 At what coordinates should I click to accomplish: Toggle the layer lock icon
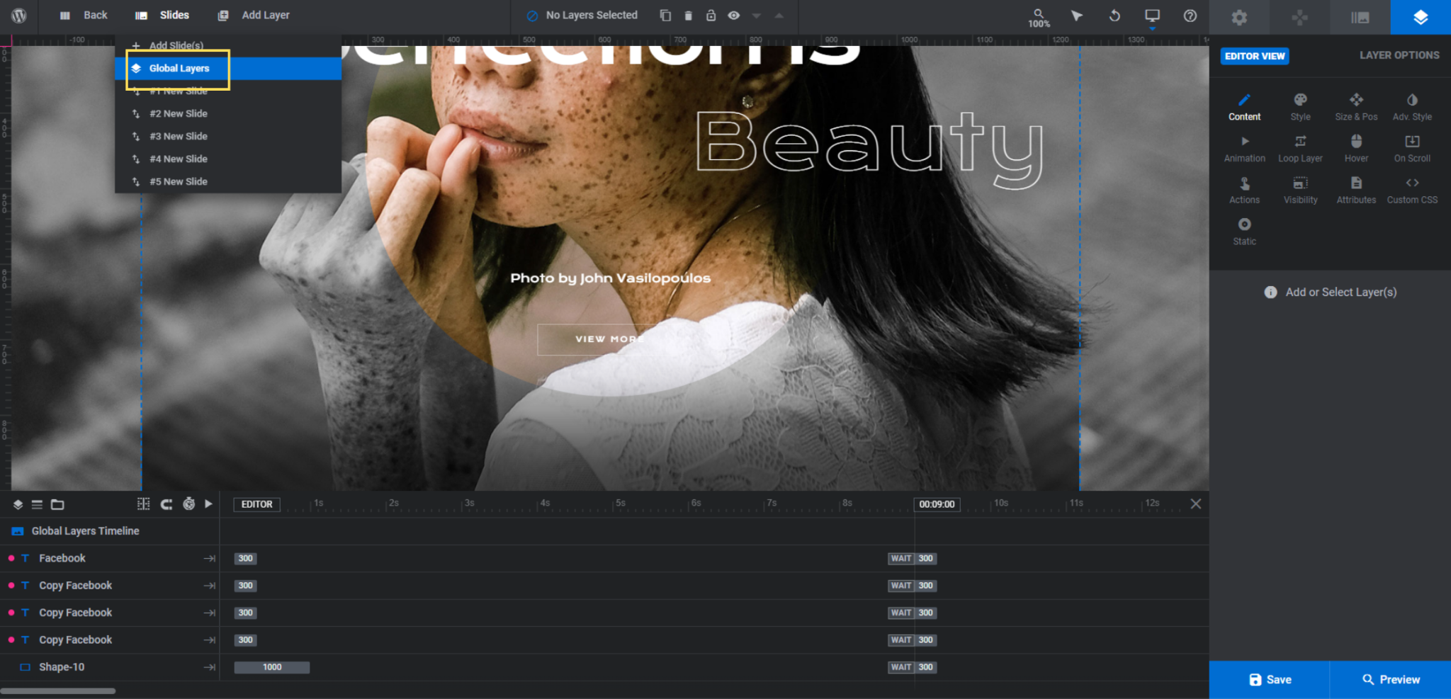coord(711,15)
